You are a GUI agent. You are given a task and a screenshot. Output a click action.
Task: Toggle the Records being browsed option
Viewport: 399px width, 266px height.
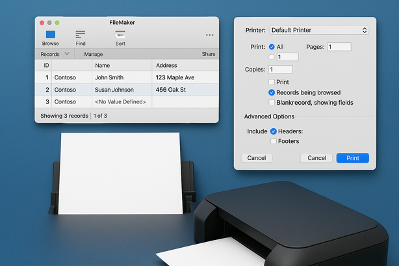[272, 92]
